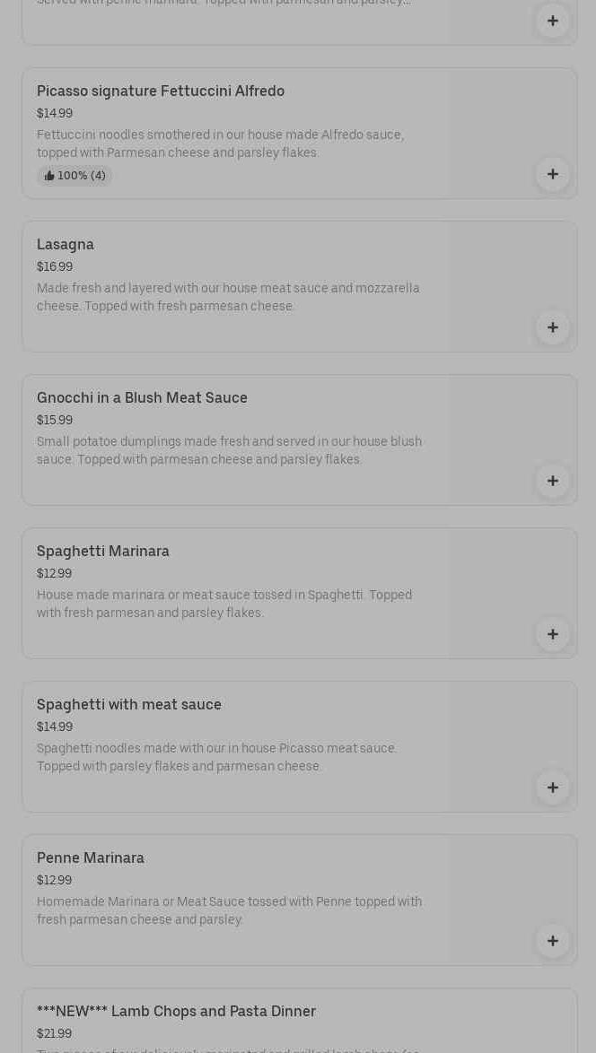Add Picasso signature Fettuccini Alfredo to cart
The height and width of the screenshot is (1053, 596).
[x=552, y=174]
